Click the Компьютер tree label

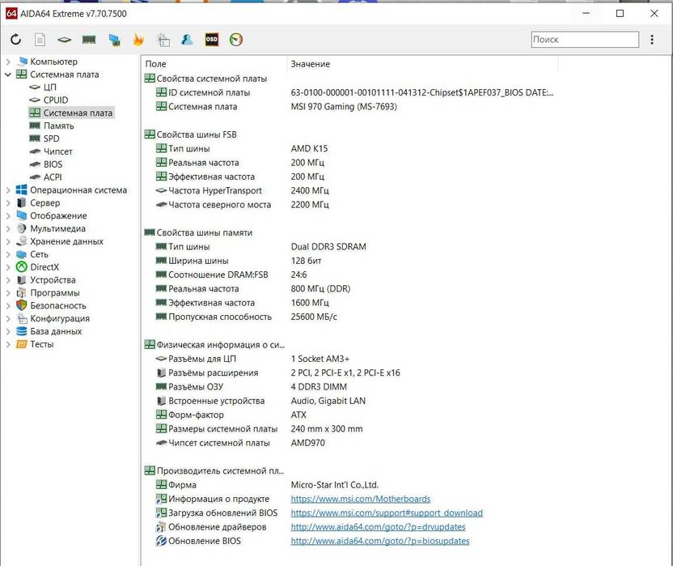(53, 62)
